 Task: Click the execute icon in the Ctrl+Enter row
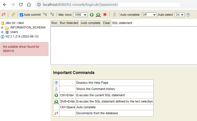click(x=56, y=95)
